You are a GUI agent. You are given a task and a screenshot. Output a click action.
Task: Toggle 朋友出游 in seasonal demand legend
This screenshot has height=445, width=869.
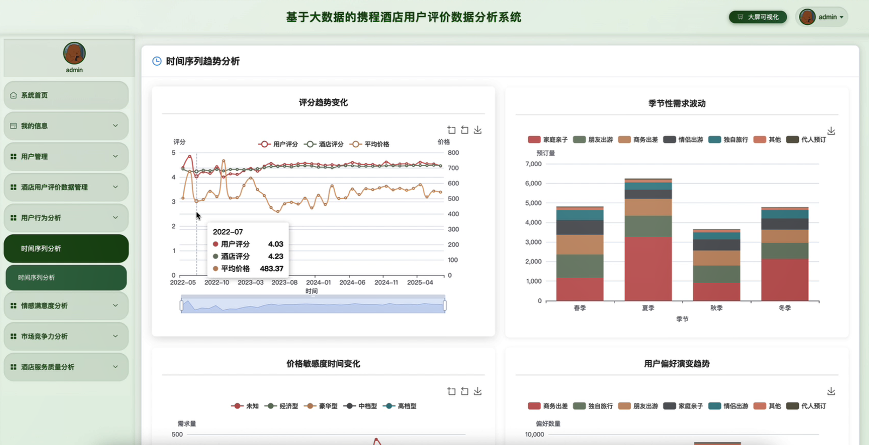tap(593, 140)
